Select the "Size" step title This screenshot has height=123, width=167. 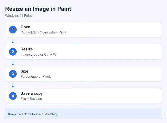coord(24,71)
